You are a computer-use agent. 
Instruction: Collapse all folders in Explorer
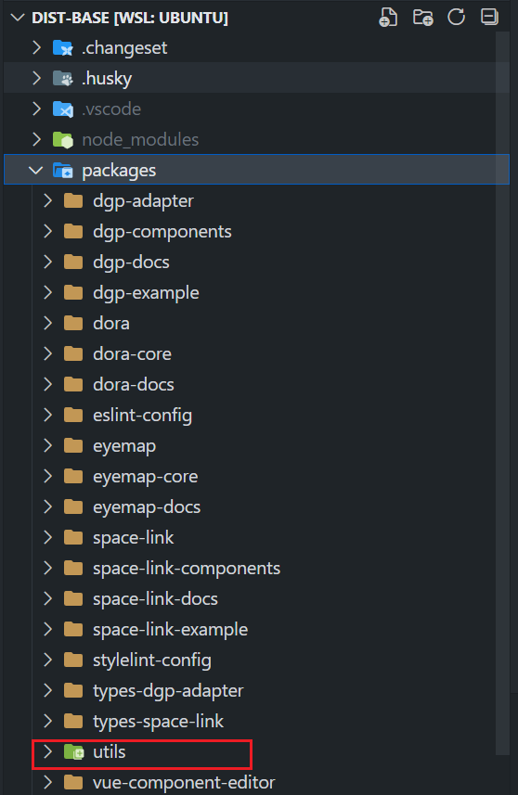(x=489, y=17)
